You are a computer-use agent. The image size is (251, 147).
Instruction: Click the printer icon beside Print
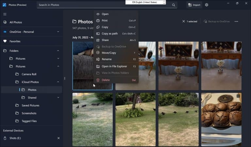pos(98,20)
